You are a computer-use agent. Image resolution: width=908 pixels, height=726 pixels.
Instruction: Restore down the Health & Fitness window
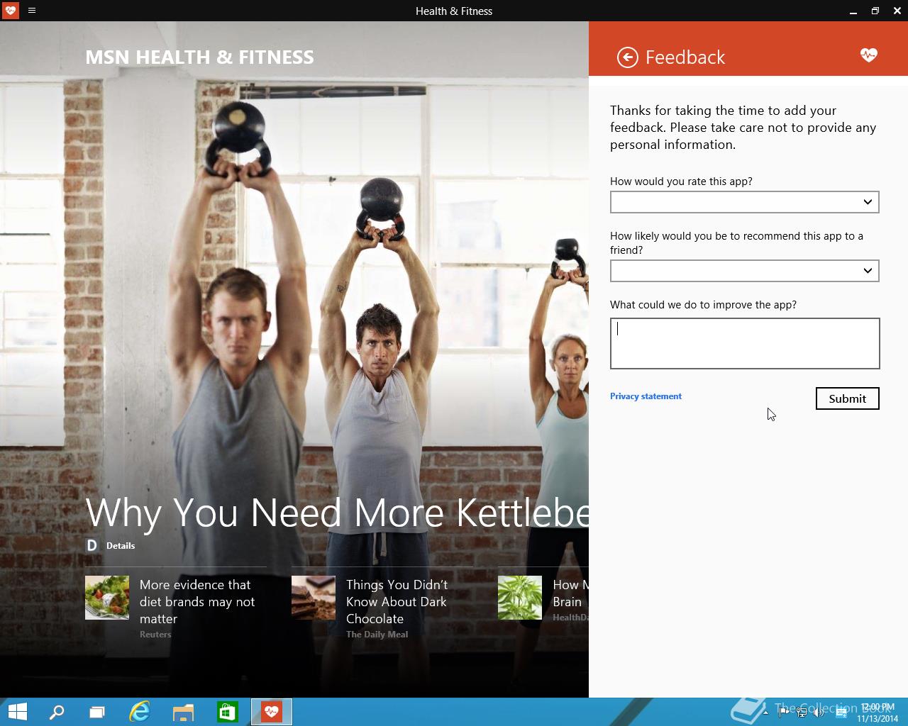point(875,11)
